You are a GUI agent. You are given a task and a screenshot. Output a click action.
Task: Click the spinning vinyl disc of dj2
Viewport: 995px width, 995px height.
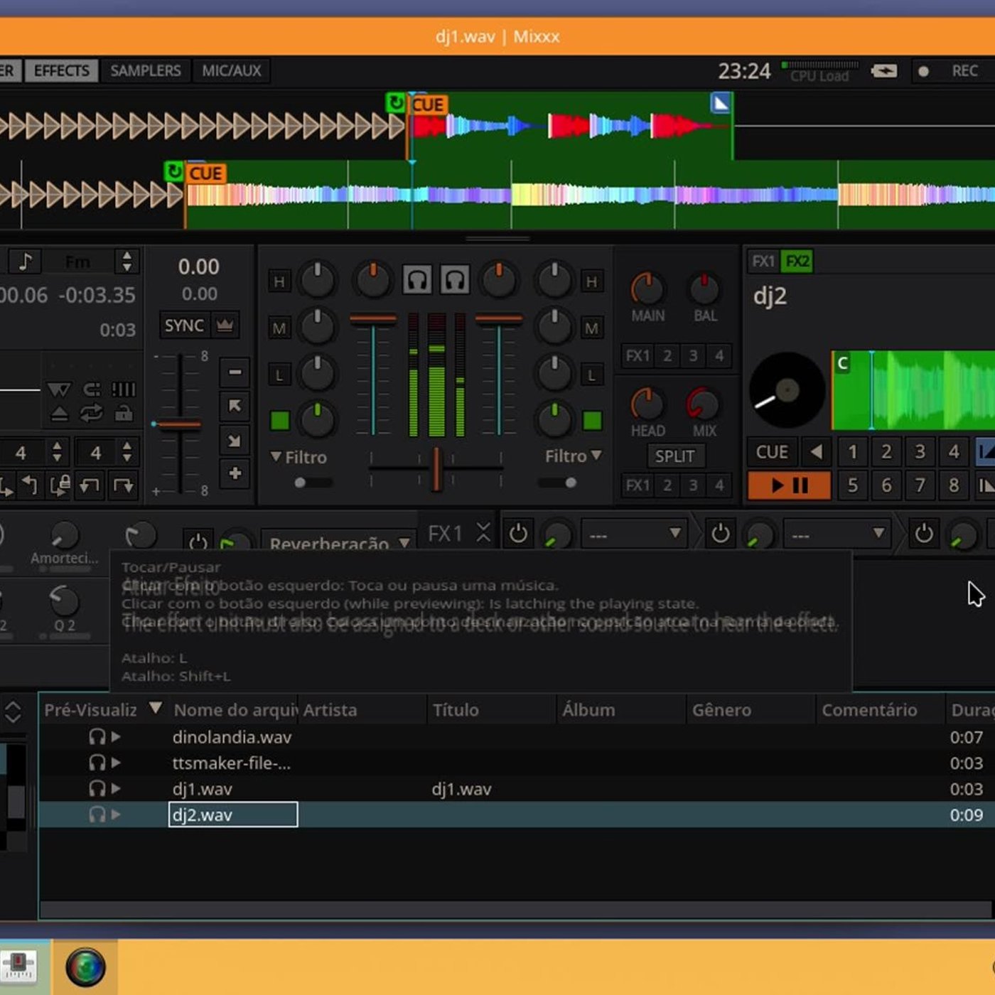click(787, 389)
